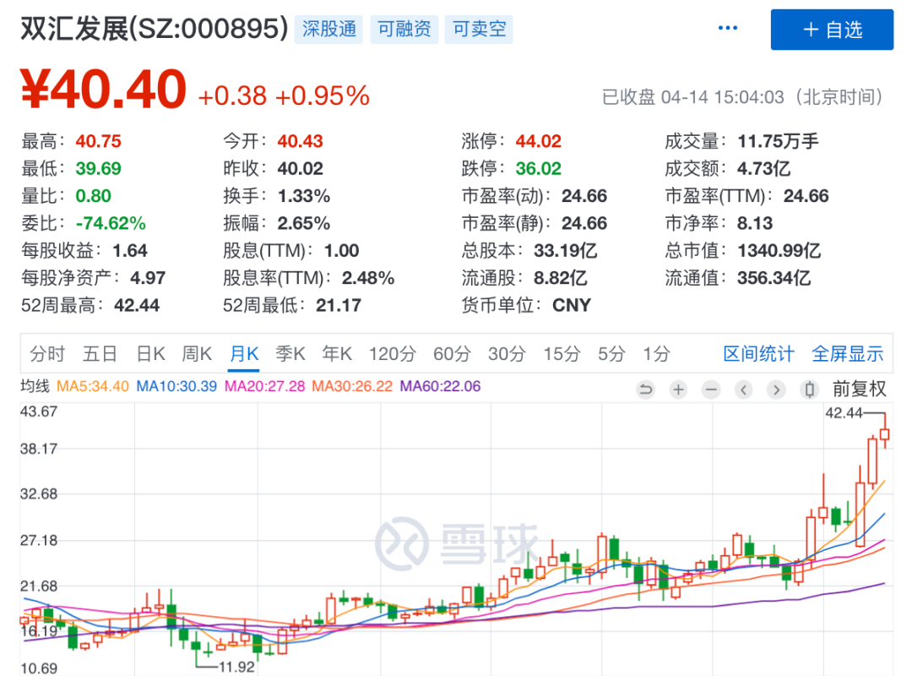Image resolution: width=912 pixels, height=676 pixels.
Task: Click the reset chart arrow icon
Action: [x=646, y=389]
